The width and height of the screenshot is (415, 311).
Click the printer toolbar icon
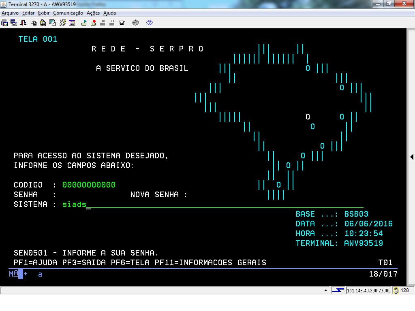[135, 23]
